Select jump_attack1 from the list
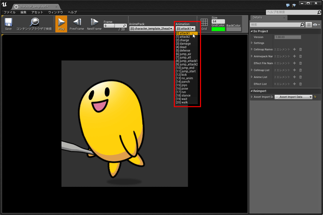Screen dimensions: 323x215 (x=187, y=61)
